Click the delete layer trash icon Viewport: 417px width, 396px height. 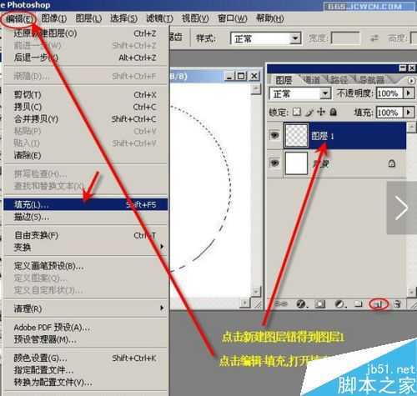point(398,304)
